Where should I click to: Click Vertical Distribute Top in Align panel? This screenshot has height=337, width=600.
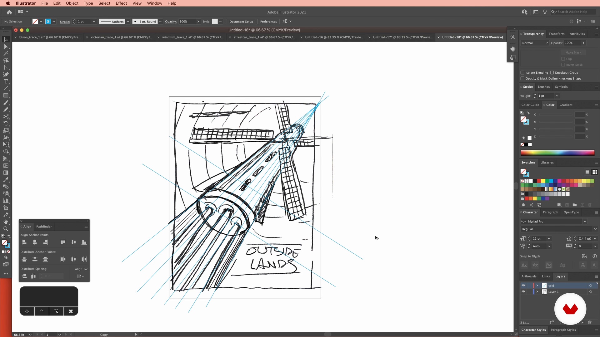24,259
